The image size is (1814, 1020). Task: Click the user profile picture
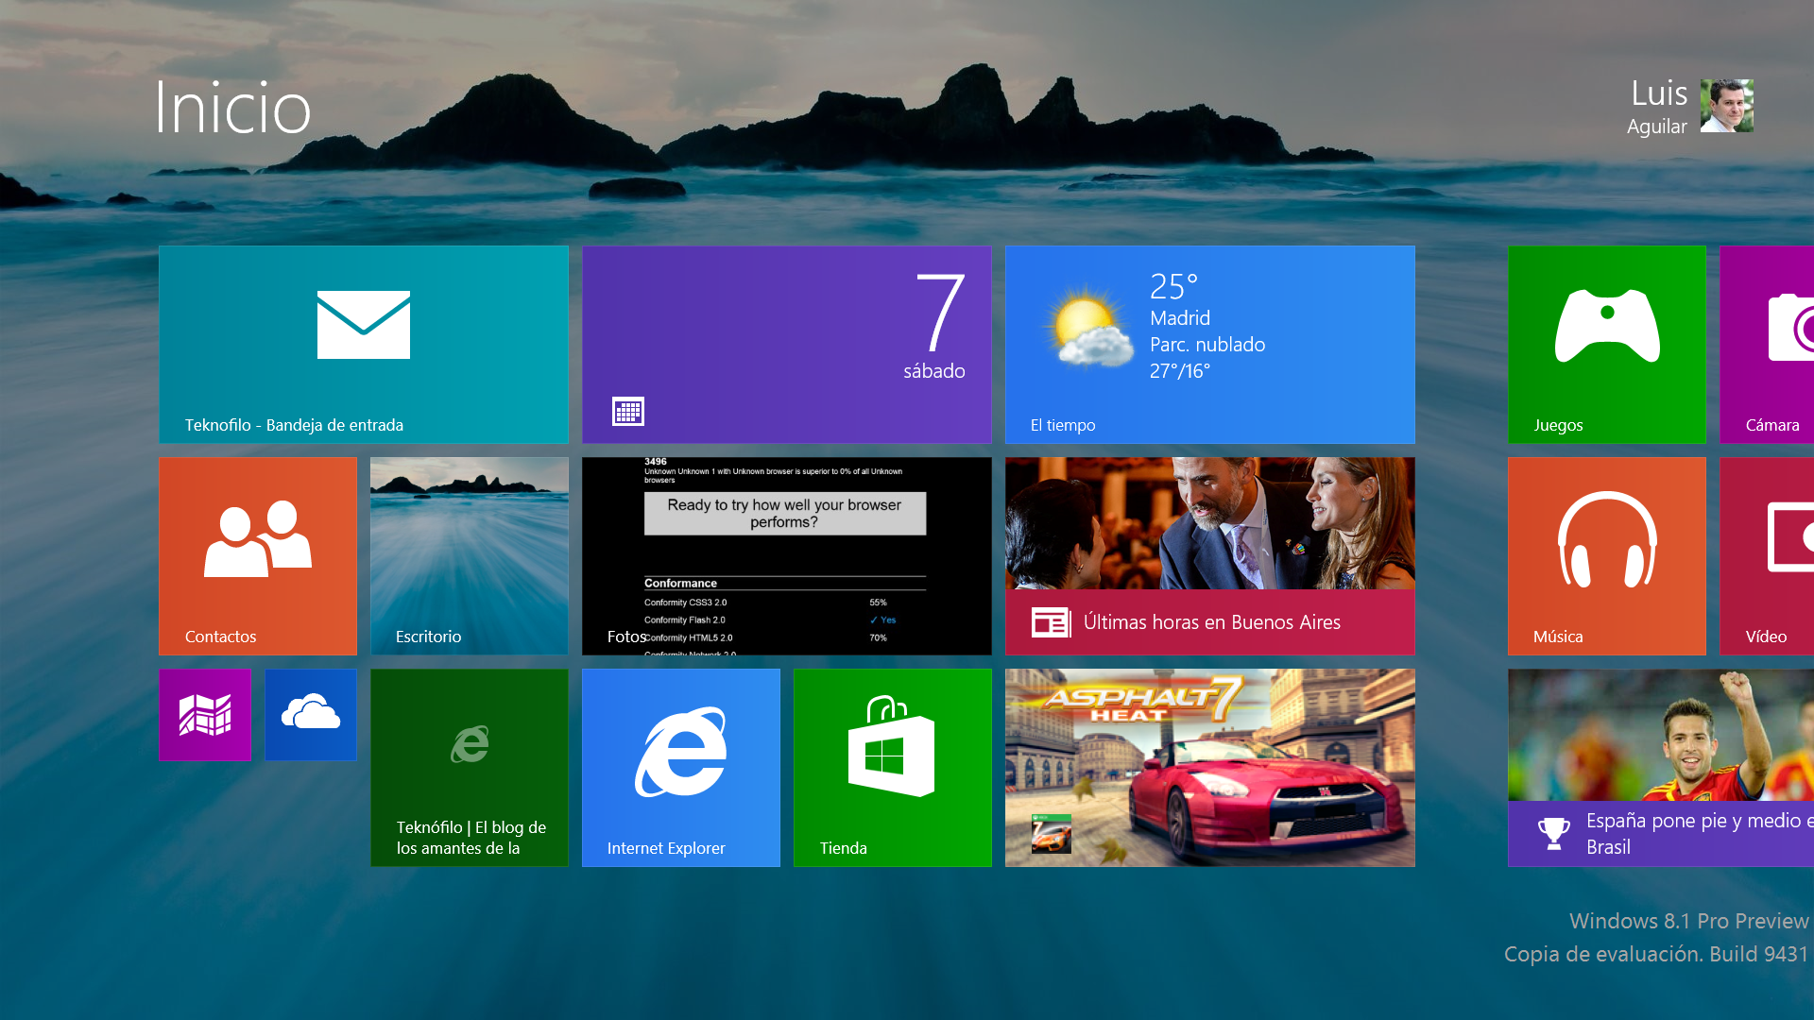tap(1727, 106)
